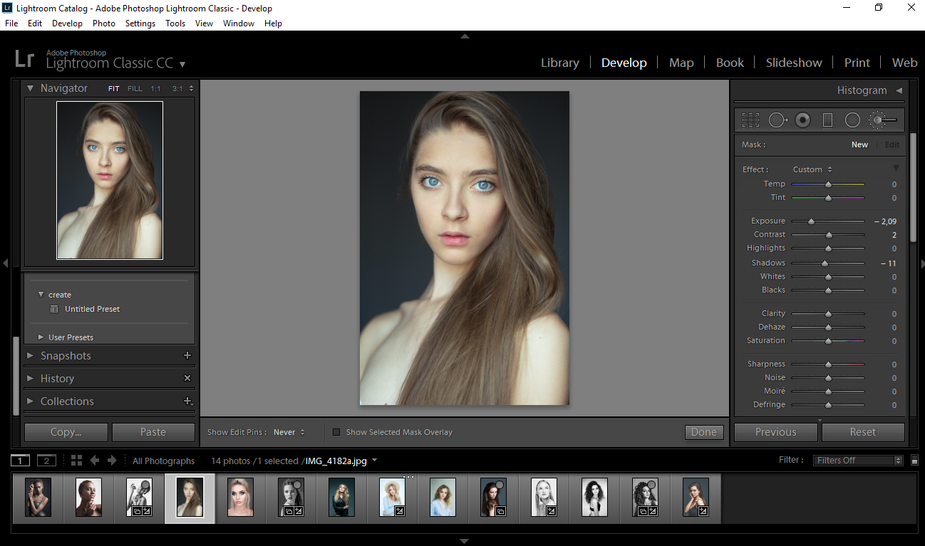Viewport: 925px width, 546px height.
Task: Create a New mask
Action: pos(859,145)
